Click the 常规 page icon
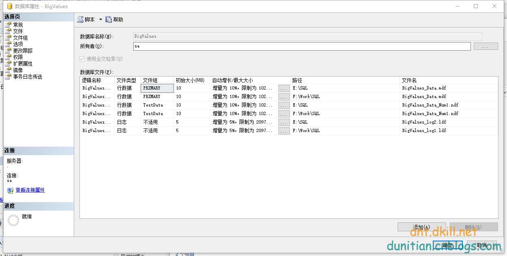Screen dimensions: 507x256 click(8, 25)
